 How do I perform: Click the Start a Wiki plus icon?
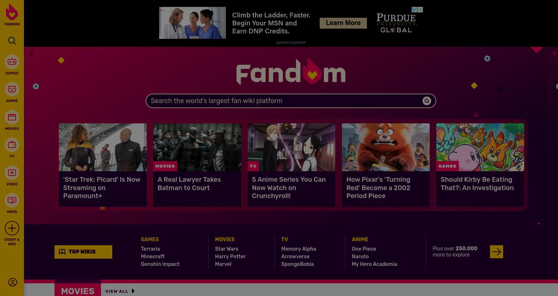tap(12, 228)
